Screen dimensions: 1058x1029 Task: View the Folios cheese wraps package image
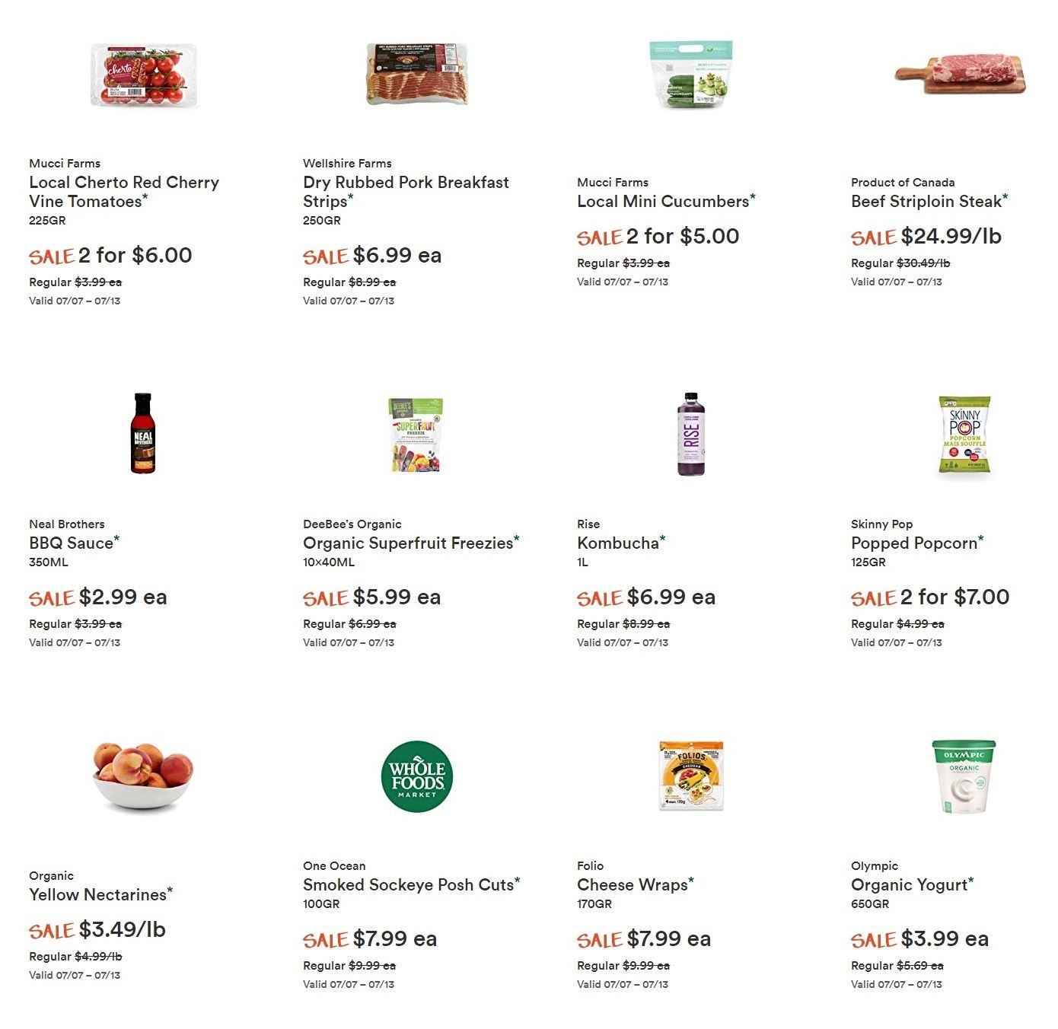[691, 776]
